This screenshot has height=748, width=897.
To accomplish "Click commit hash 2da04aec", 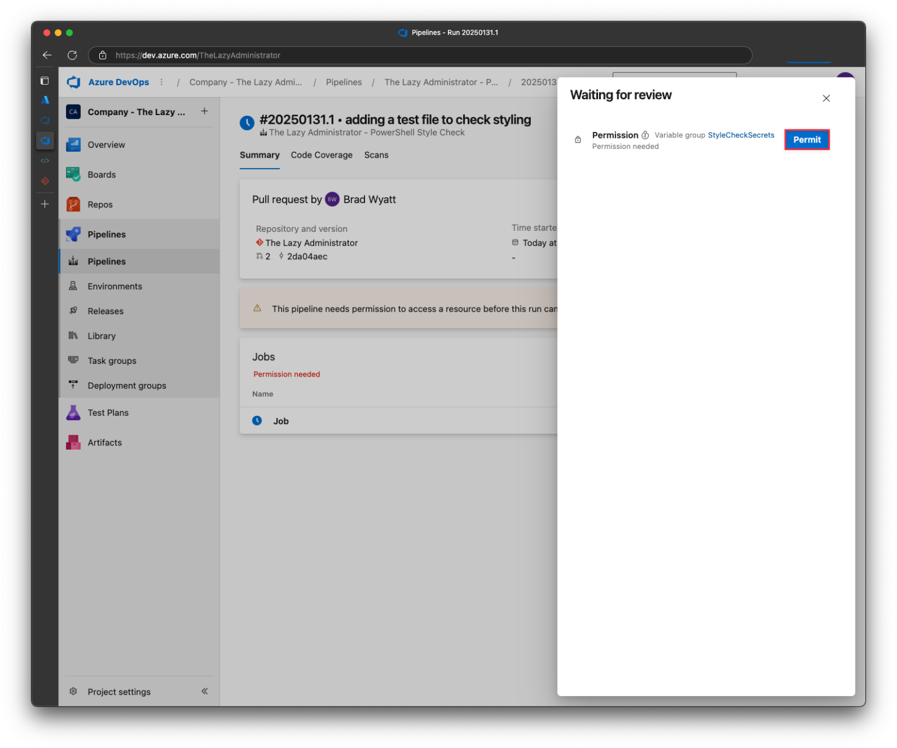I will 307,256.
